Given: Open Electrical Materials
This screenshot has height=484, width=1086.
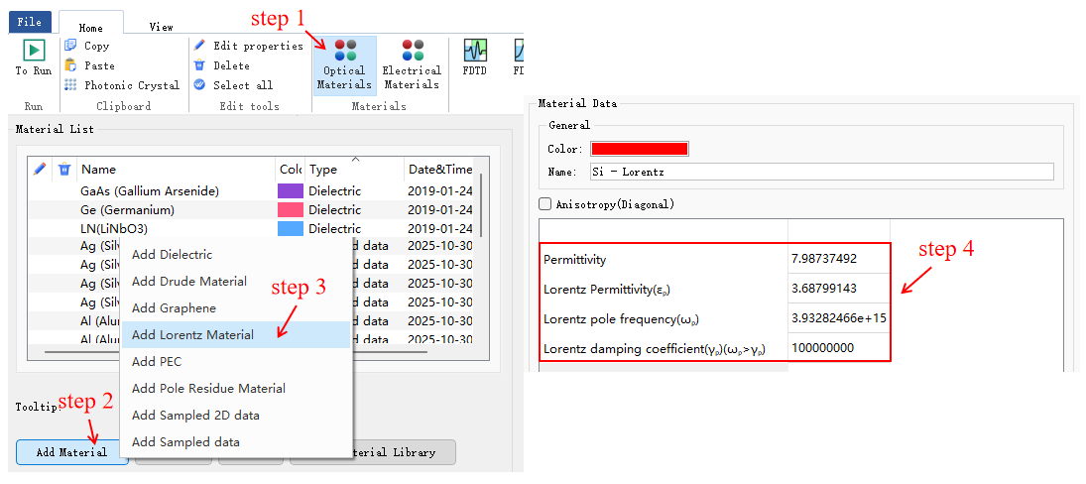Looking at the screenshot, I should [413, 65].
